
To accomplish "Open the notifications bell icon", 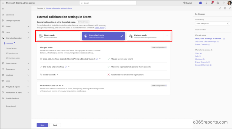I will tap(212, 3).
